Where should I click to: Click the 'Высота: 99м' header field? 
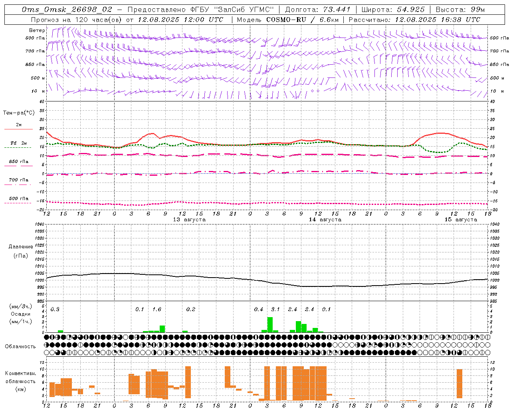tap(460, 9)
